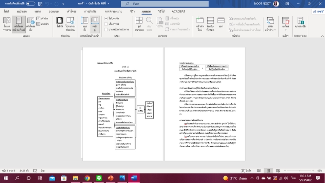This screenshot has width=325, height=183.
Task: Click the Save icon in title bar
Action: (40, 4)
